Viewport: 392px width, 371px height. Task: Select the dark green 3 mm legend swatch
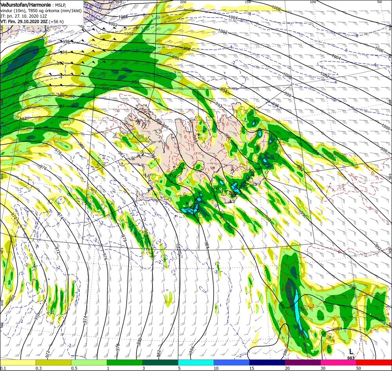160,362
